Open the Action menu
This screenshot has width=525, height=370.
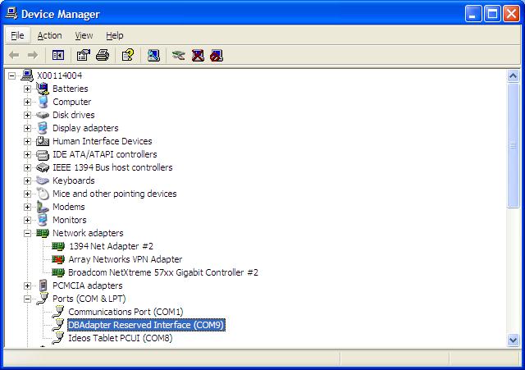49,35
